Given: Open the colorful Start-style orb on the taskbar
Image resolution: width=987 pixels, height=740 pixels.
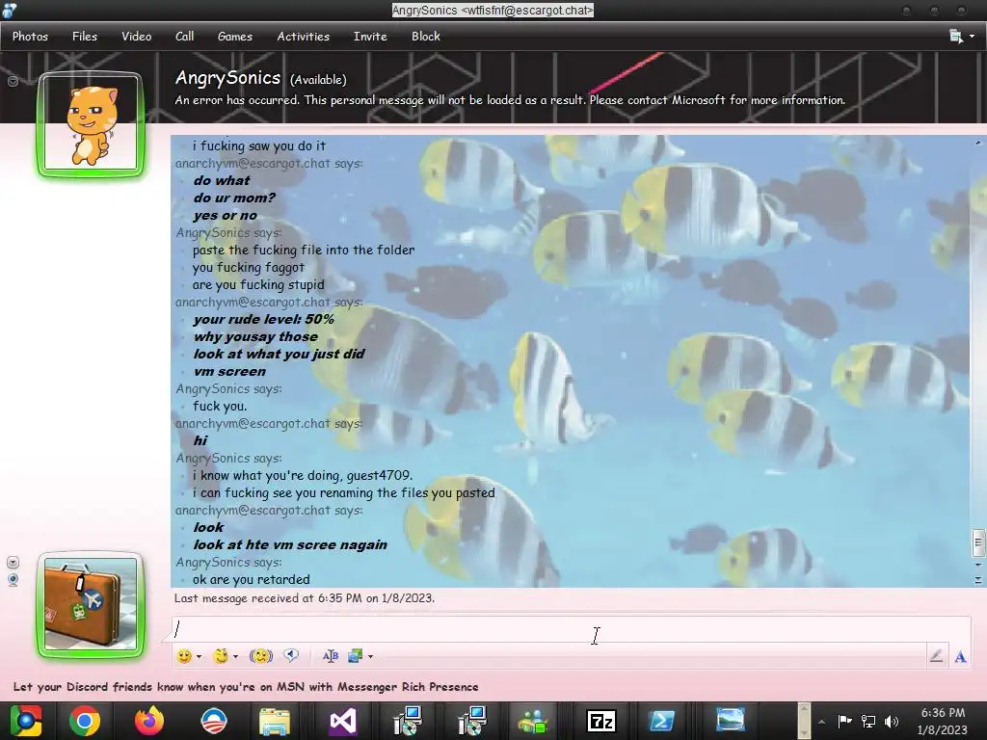Looking at the screenshot, I should click(x=26, y=721).
